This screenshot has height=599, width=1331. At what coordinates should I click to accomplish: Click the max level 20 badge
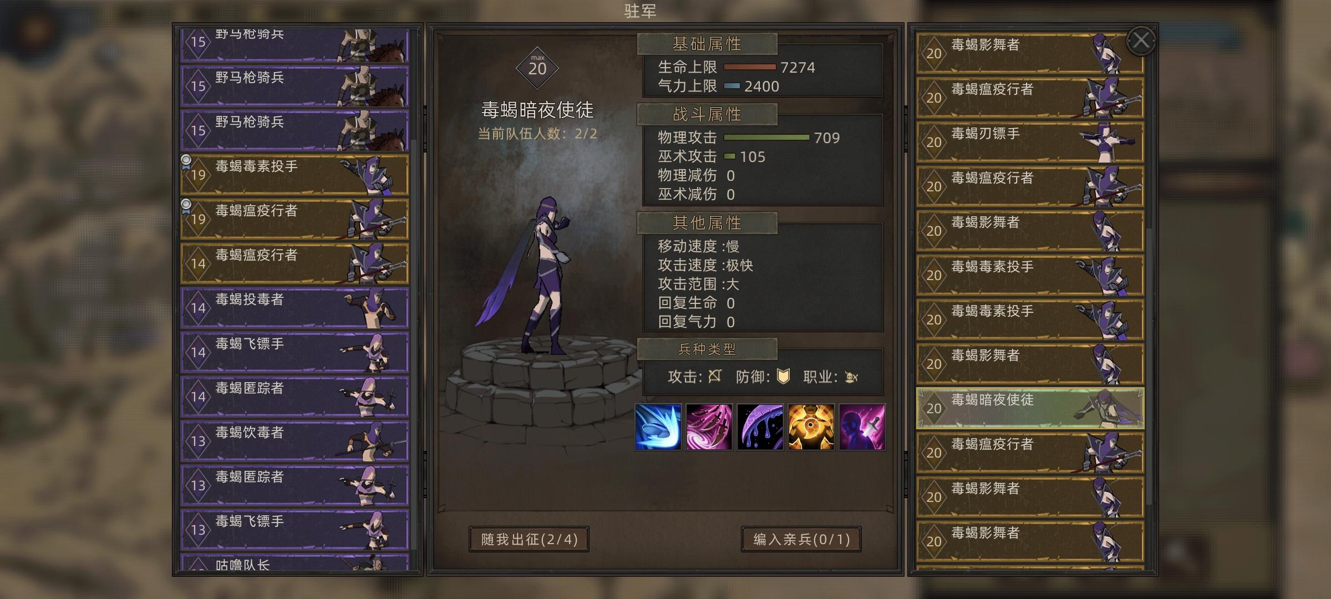(537, 68)
